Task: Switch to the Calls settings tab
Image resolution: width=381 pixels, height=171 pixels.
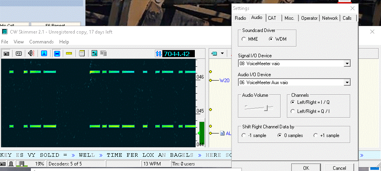Action: [347, 18]
